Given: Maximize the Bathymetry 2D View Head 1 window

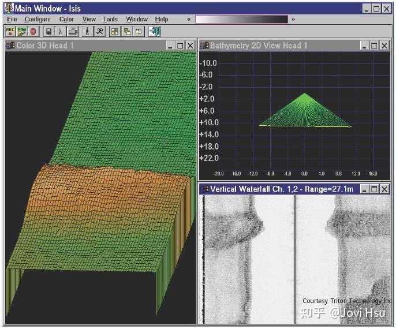Looking at the screenshot, I should click(x=375, y=46).
